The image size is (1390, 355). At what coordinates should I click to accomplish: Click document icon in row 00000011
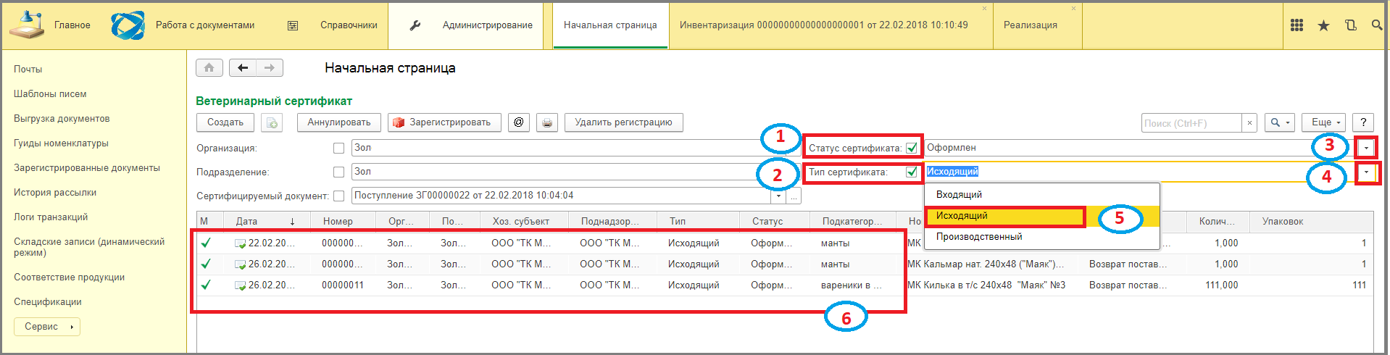(x=241, y=285)
